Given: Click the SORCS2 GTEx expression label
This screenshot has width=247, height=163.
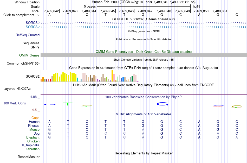Looking at the screenshot, I should coord(32,76).
